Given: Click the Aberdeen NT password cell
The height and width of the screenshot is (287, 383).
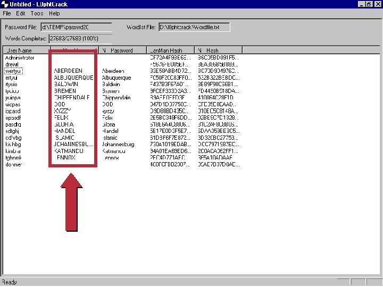Looking at the screenshot, I should (x=113, y=71).
